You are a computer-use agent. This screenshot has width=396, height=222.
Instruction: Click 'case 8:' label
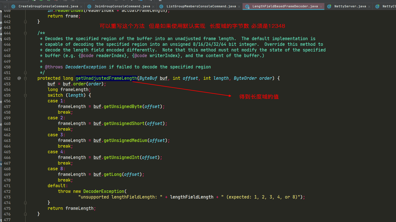(x=56, y=169)
